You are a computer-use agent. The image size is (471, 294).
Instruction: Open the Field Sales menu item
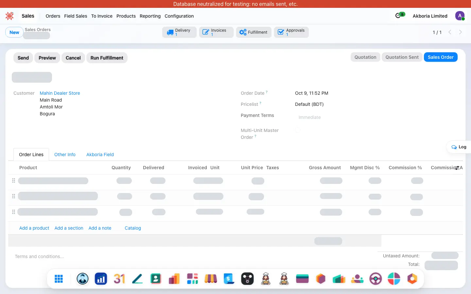(x=76, y=16)
